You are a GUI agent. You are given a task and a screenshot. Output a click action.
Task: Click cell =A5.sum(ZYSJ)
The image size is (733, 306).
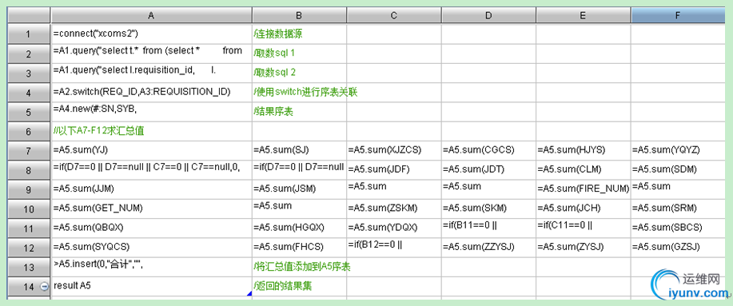coord(583,247)
